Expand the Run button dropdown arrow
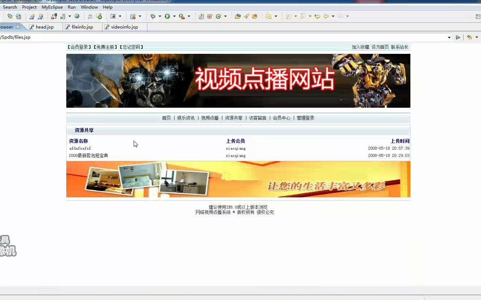Viewport: 481px width, 300px height. pyautogui.click(x=174, y=16)
